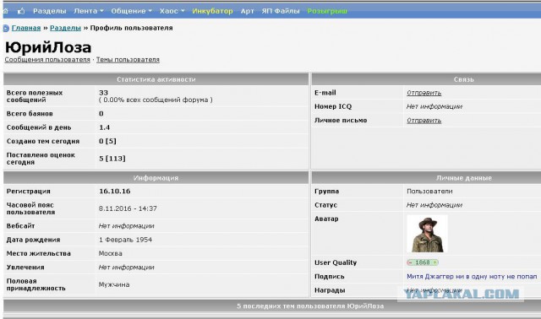This screenshot has height=319, width=541.
Task: Click Нет информации in Номер ICQ row
Action: coord(434,107)
